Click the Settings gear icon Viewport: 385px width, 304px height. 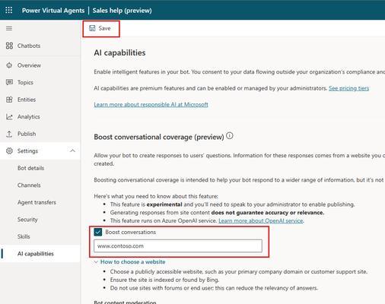tap(9, 151)
